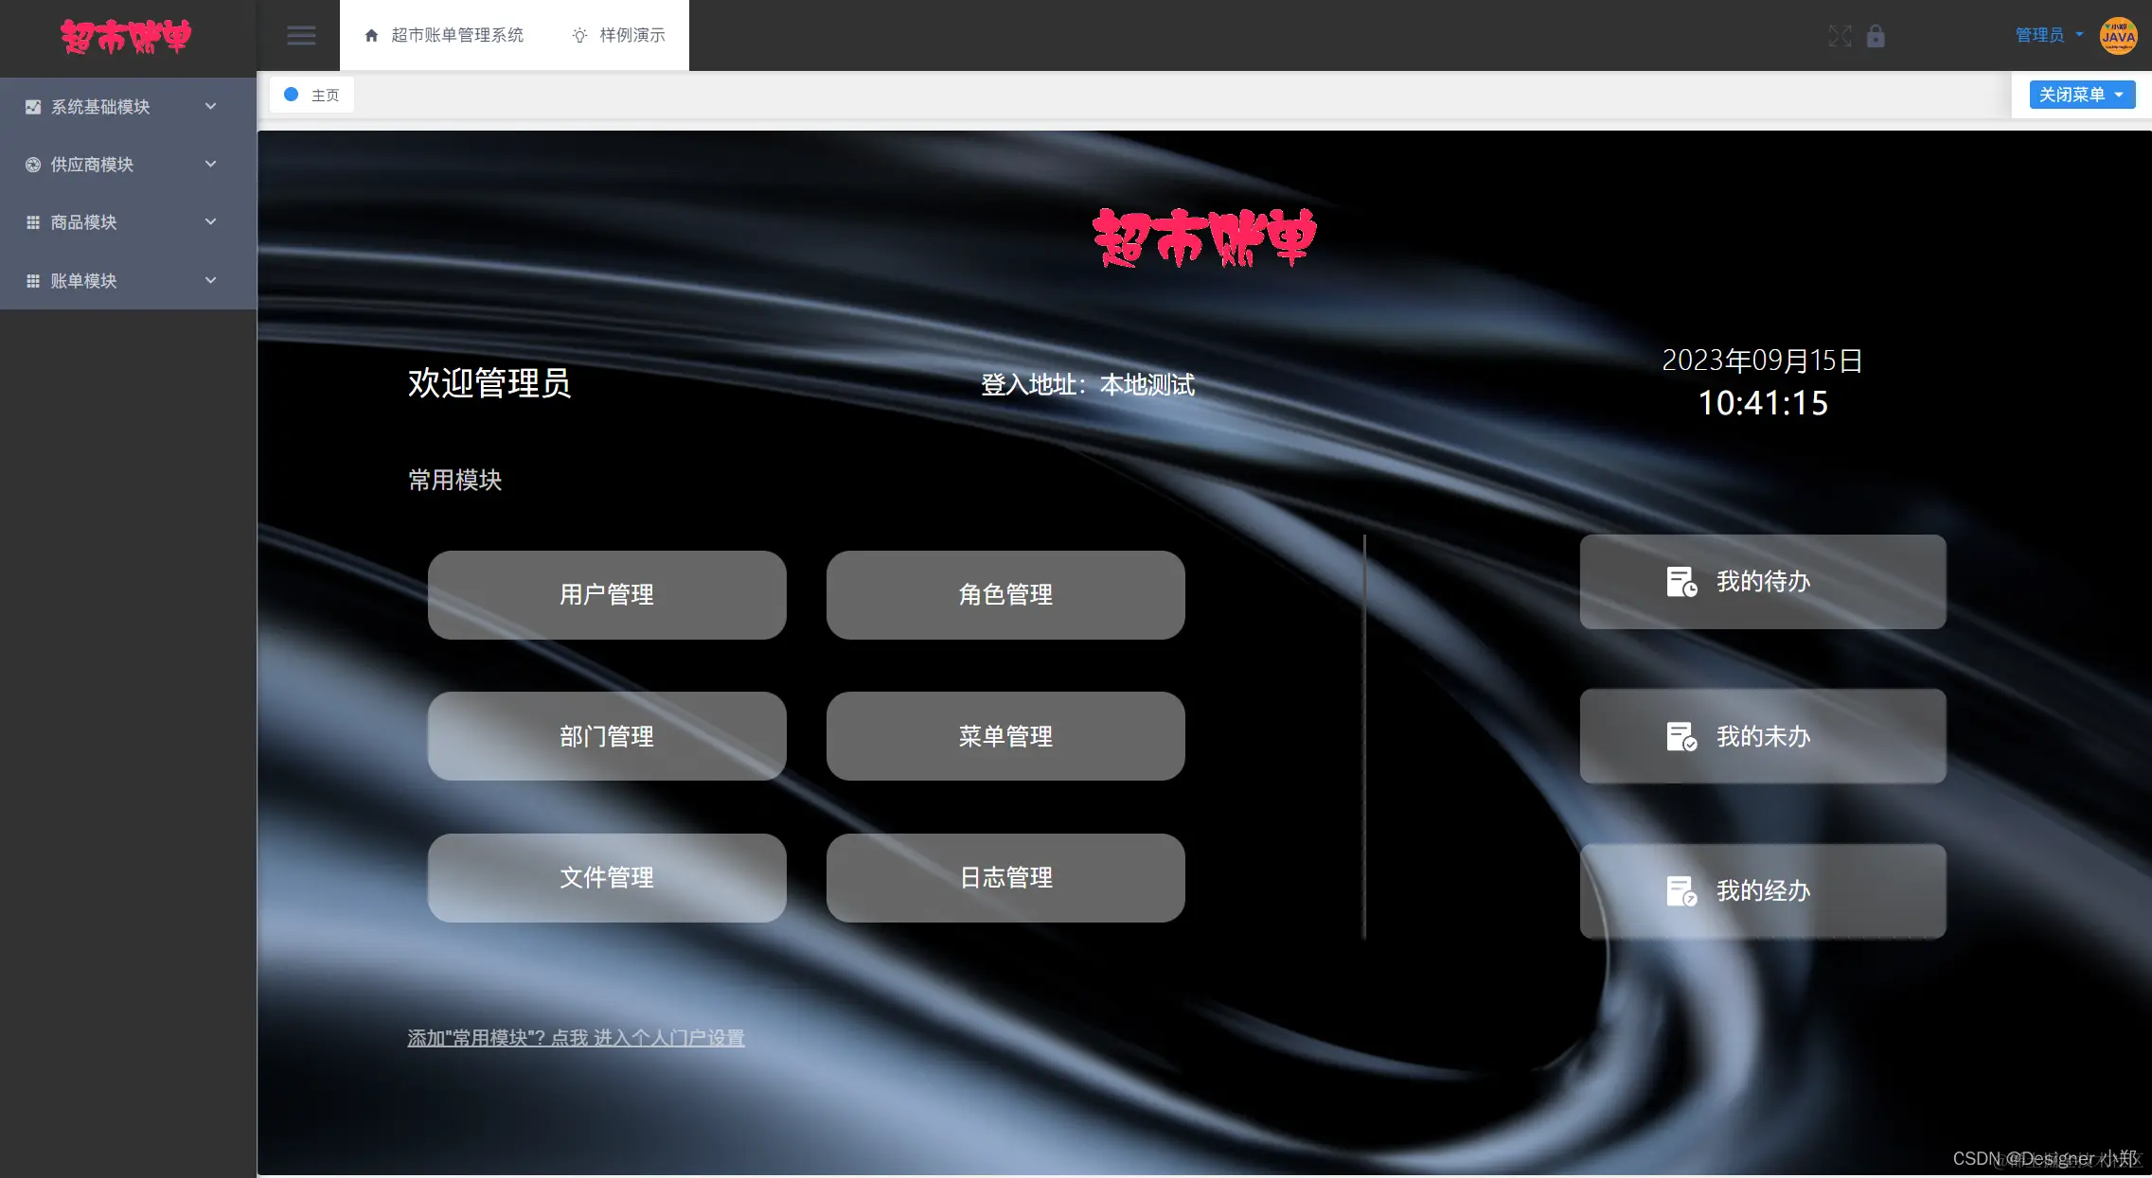Click the 我的经办 document icon

click(x=1681, y=890)
